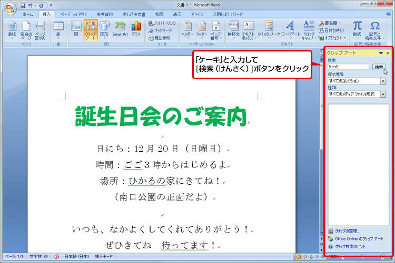Open the 表示 ribbon tab

pos(177,14)
